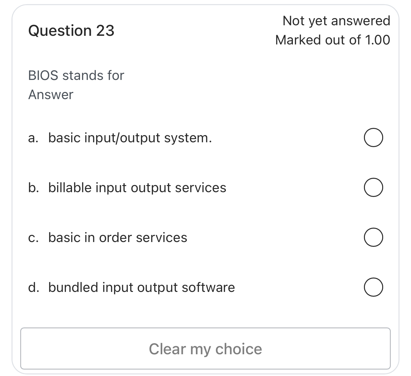Viewport: 411px width, 376px height.
Task: Choose answer 'billable input output services'
Action: pos(137,188)
